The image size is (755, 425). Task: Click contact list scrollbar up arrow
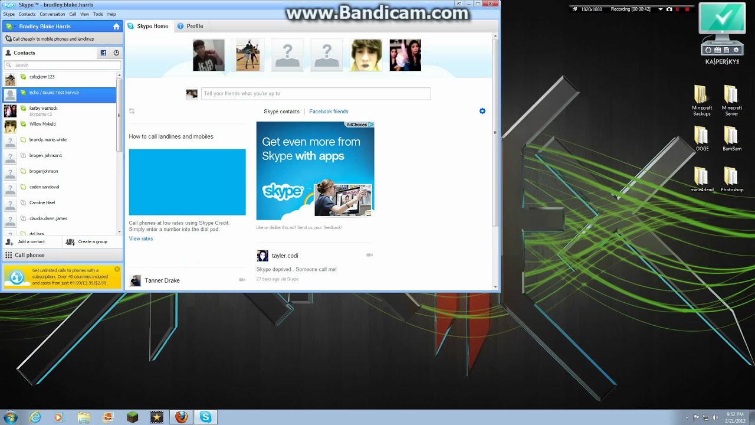click(120, 75)
